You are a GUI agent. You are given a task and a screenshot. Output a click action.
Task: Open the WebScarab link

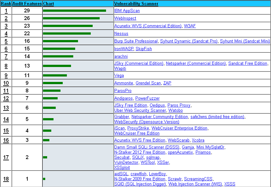(179, 140)
